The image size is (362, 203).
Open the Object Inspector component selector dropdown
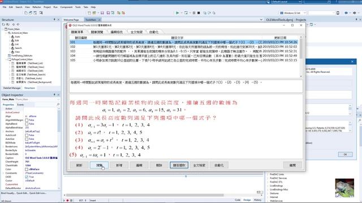click(58, 99)
